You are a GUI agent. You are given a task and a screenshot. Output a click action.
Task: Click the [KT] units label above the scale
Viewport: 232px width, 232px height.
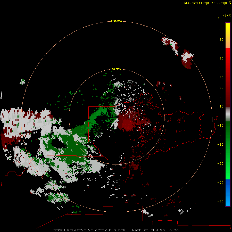point(220,18)
